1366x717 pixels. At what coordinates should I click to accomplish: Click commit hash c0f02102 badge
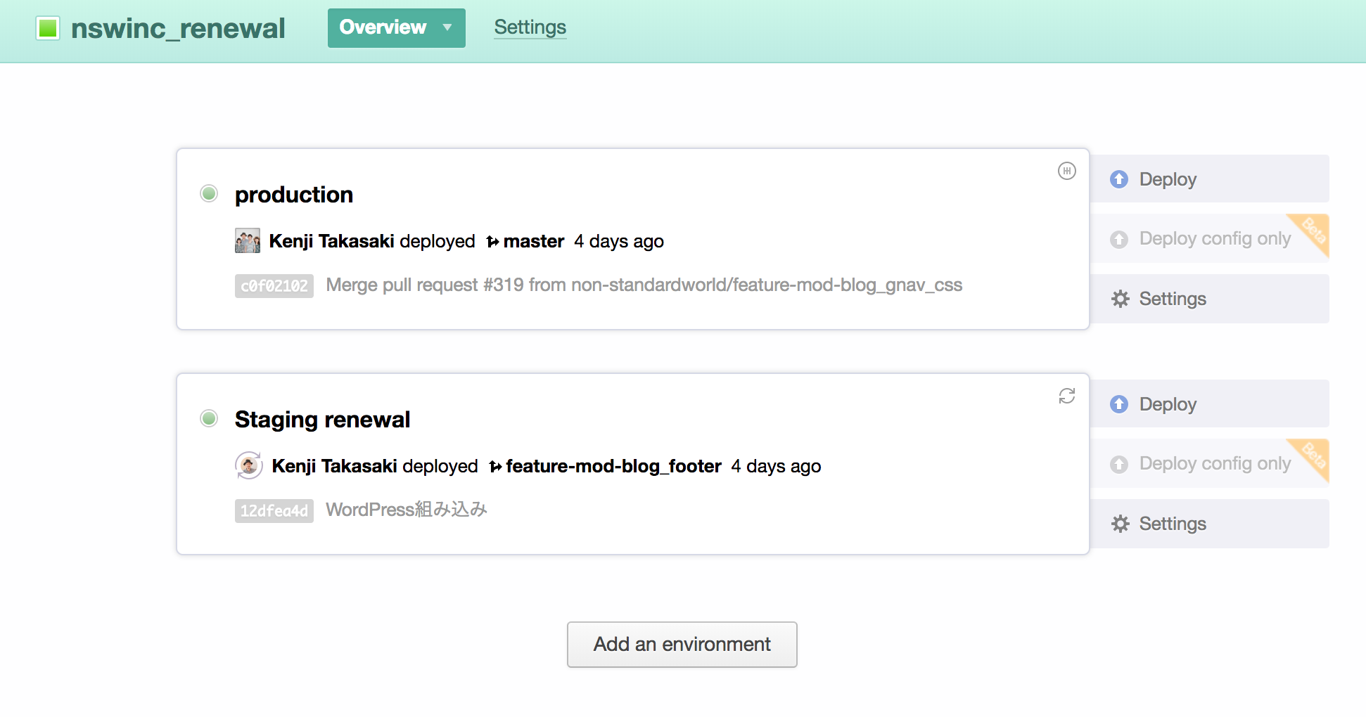pos(274,285)
